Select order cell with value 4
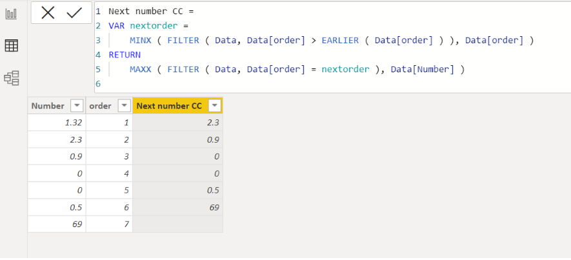The width and height of the screenshot is (571, 260). [109, 174]
